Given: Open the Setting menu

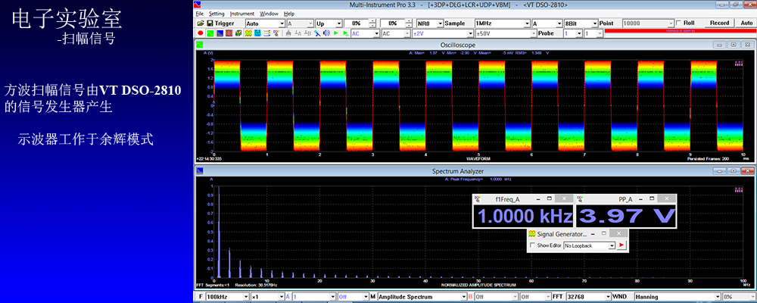Looking at the screenshot, I should pyautogui.click(x=217, y=14).
